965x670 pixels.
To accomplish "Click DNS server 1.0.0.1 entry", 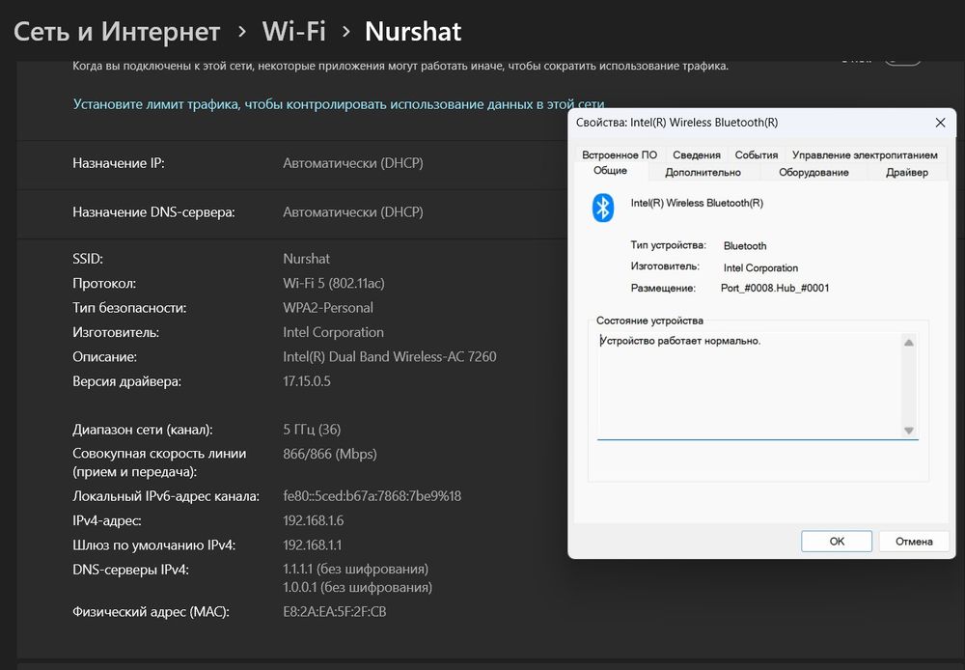I will click(357, 588).
